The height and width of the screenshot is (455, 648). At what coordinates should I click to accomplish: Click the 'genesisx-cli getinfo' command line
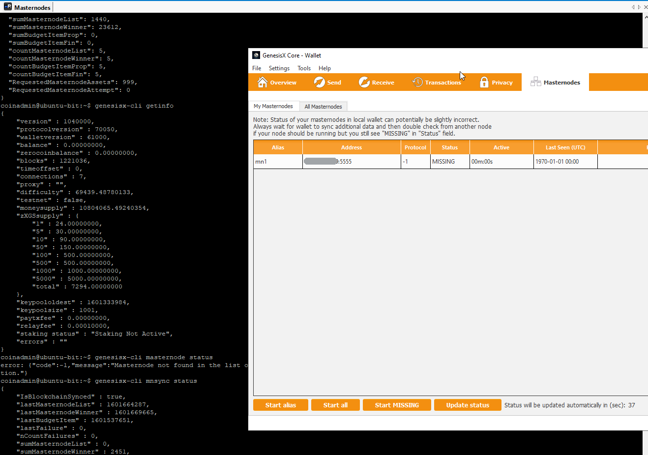click(87, 106)
